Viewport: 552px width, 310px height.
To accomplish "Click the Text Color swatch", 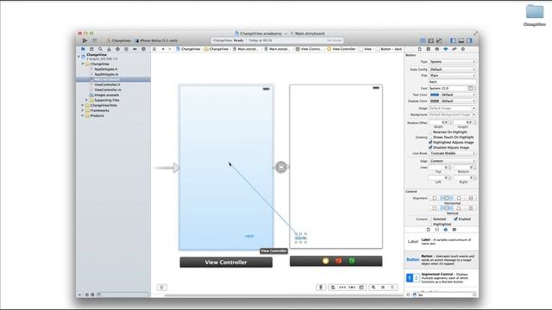I will pyautogui.click(x=435, y=95).
